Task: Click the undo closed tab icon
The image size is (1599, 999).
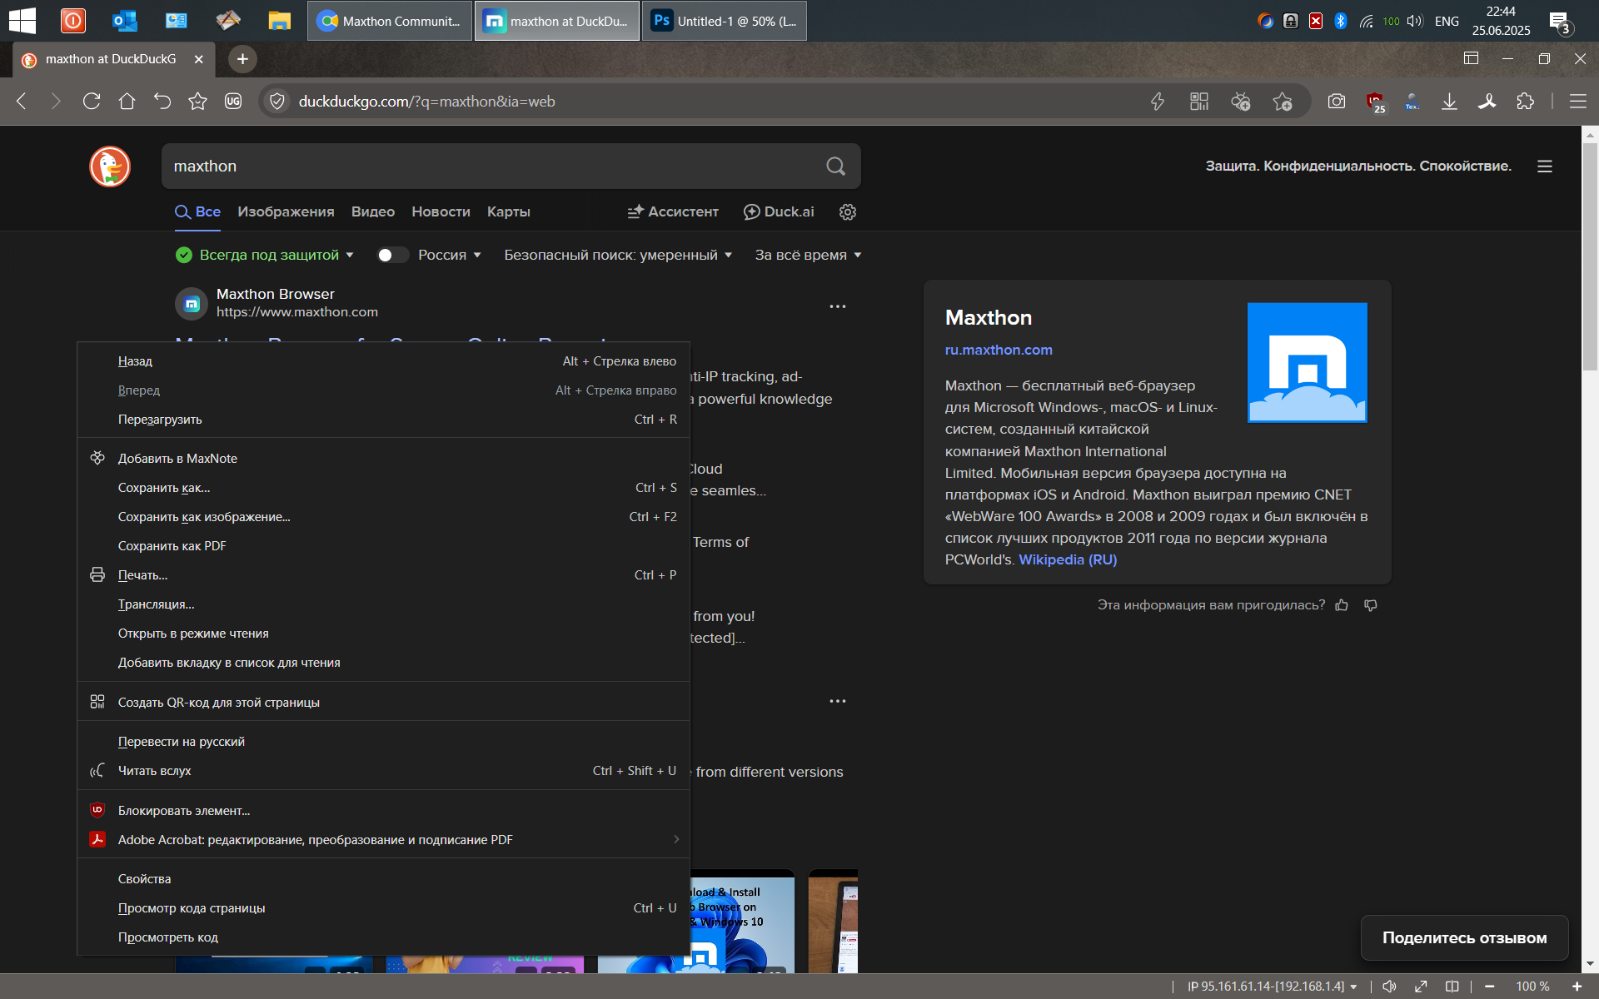Action: [x=162, y=102]
